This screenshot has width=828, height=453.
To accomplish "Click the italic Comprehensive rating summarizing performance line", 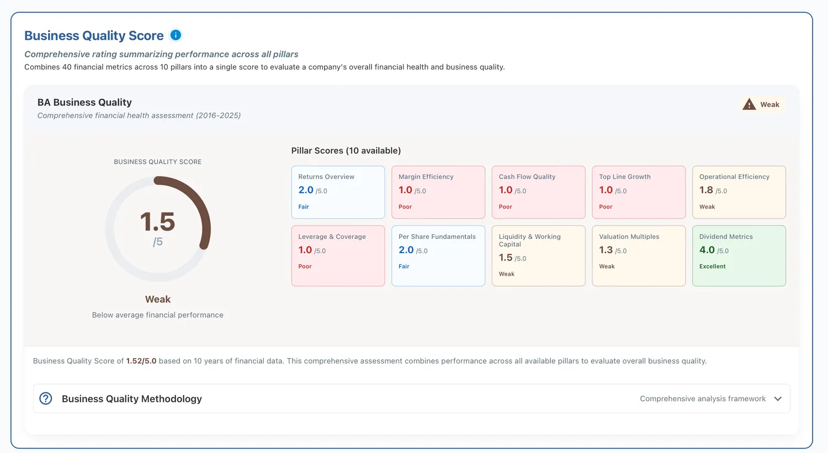I will [x=161, y=54].
